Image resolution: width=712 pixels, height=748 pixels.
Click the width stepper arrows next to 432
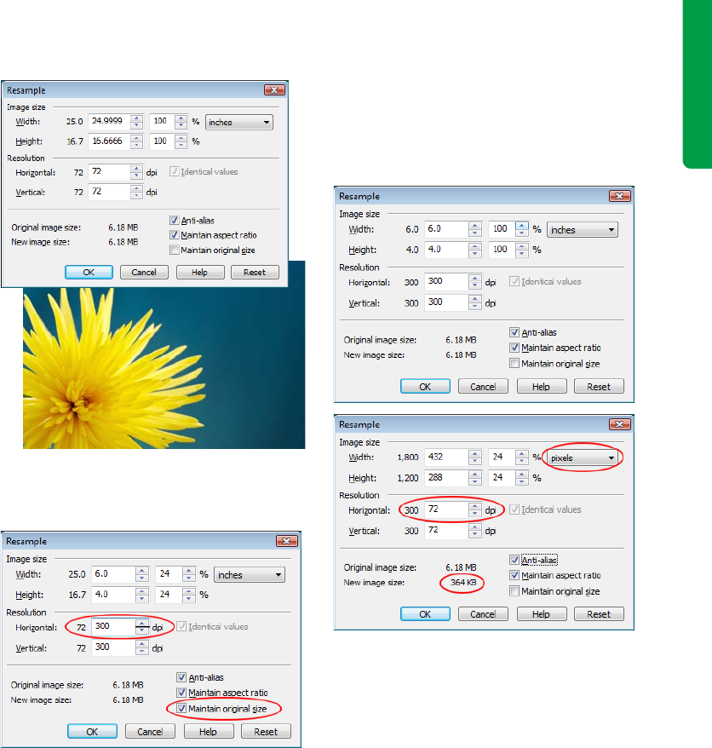point(475,457)
